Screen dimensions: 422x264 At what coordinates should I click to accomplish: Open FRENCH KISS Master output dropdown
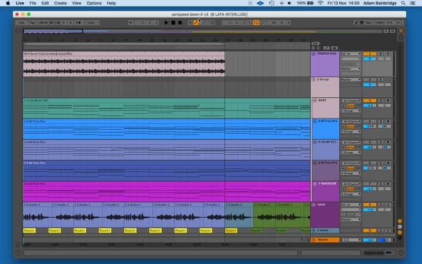[x=350, y=69]
